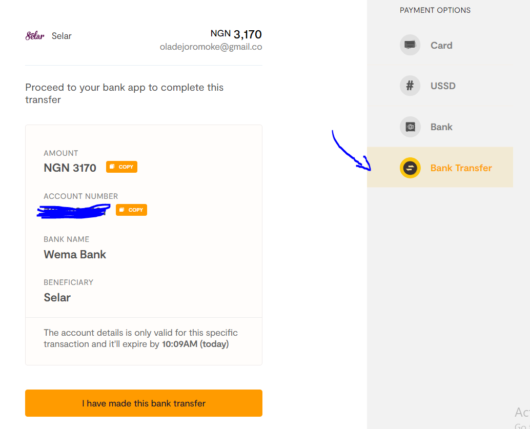Click the customer email address at top
Image resolution: width=530 pixels, height=429 pixels.
pos(211,47)
